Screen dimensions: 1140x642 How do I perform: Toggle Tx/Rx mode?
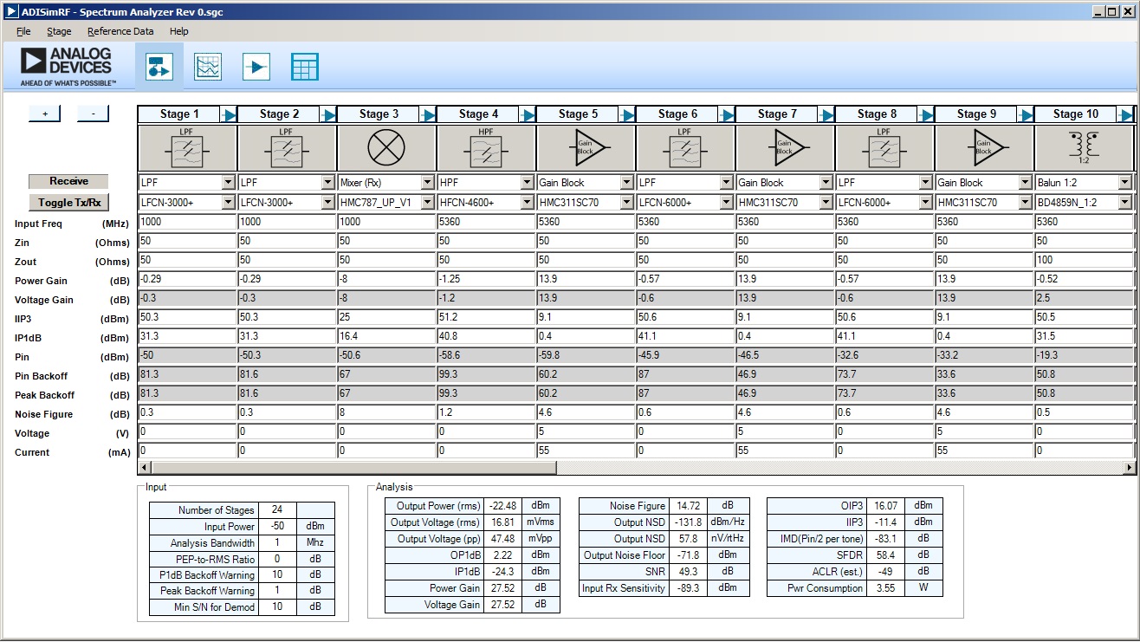click(x=68, y=202)
